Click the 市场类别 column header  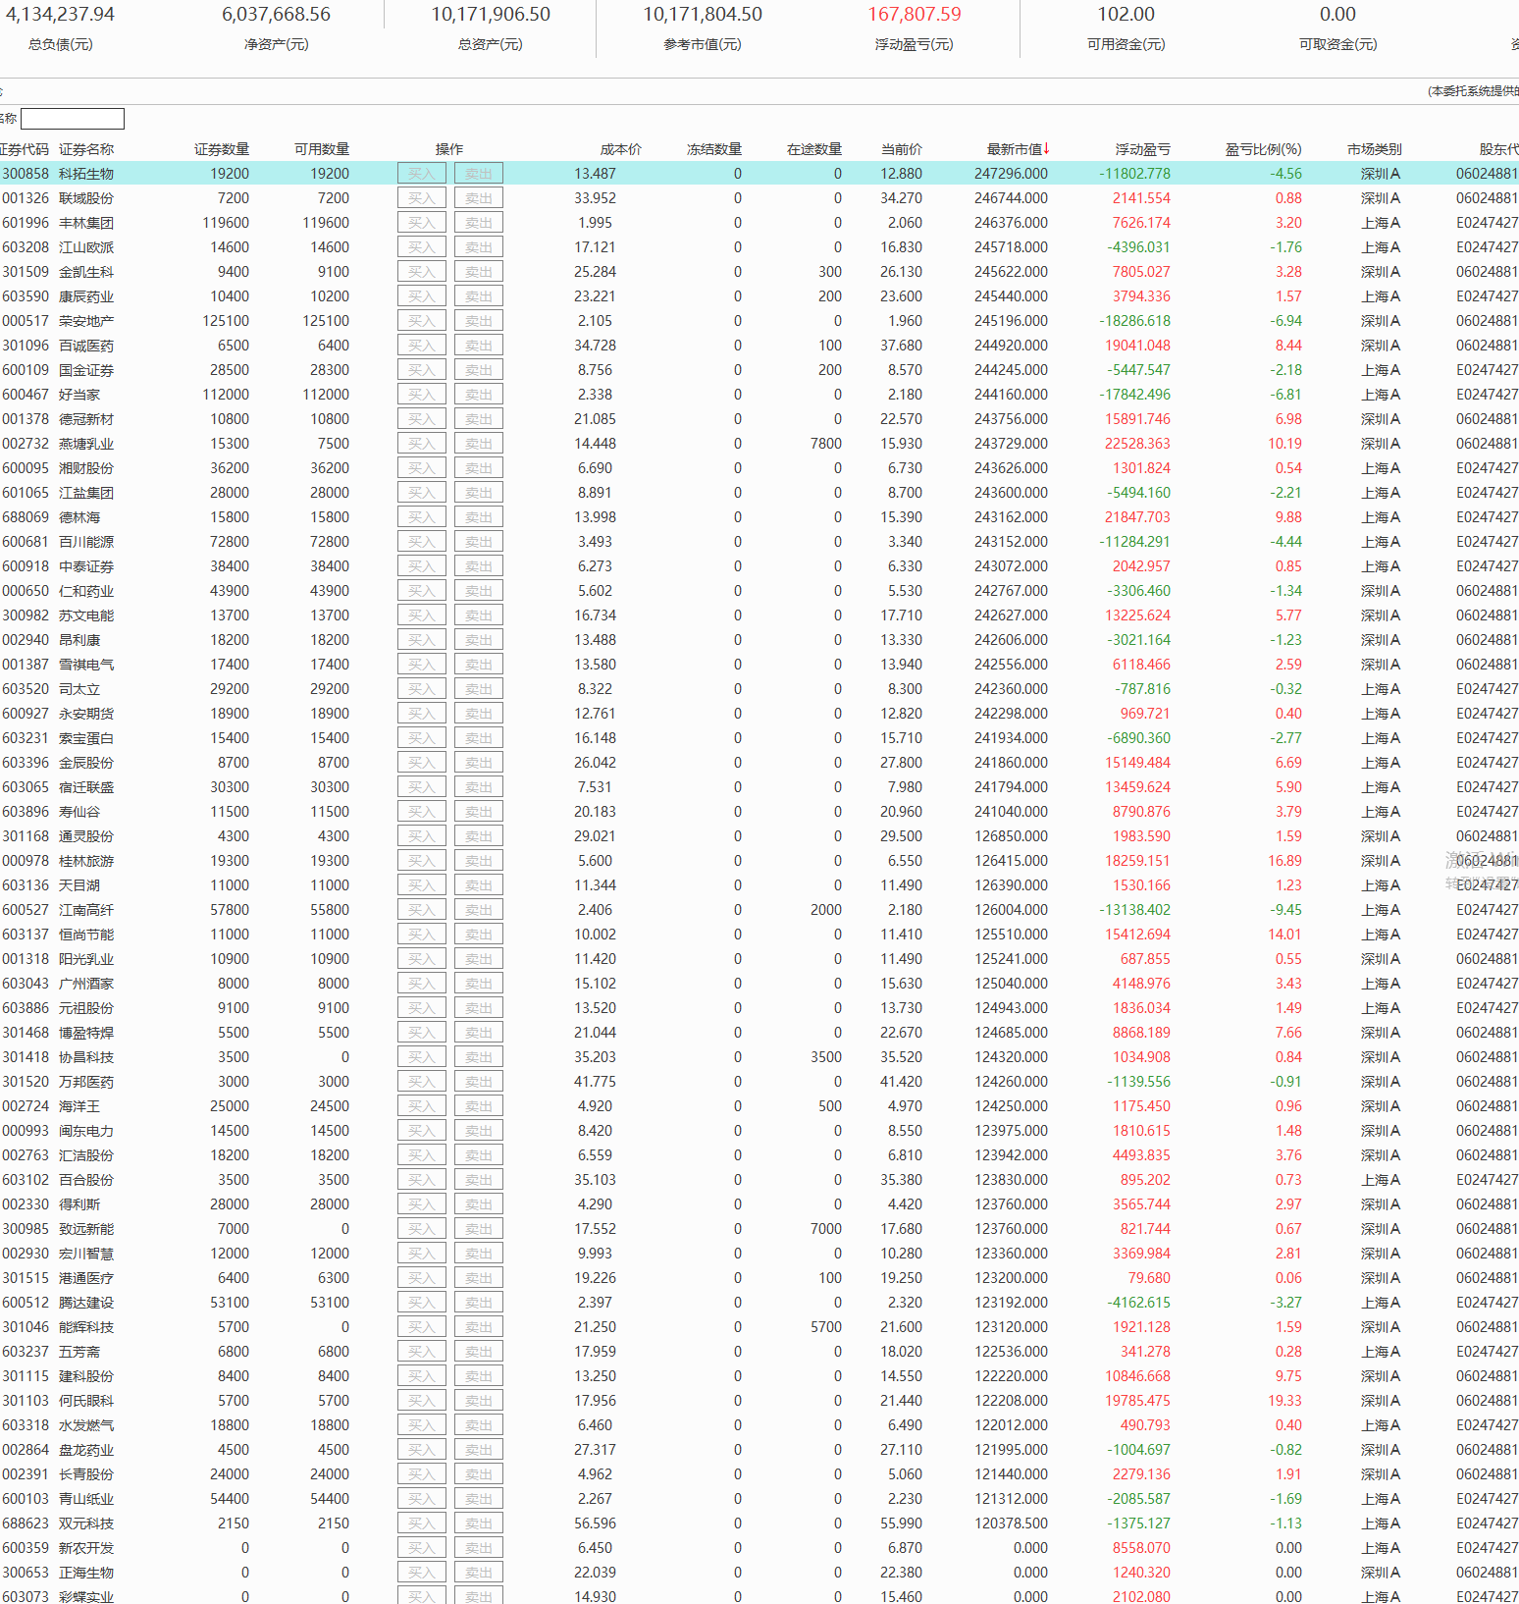pos(1374,149)
